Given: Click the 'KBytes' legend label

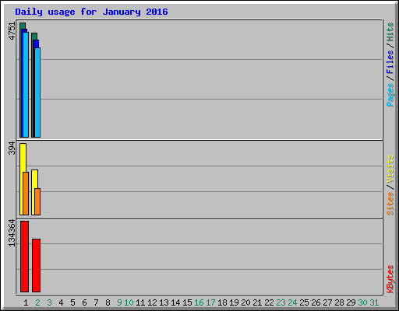Looking at the screenshot, I should pyautogui.click(x=390, y=279).
